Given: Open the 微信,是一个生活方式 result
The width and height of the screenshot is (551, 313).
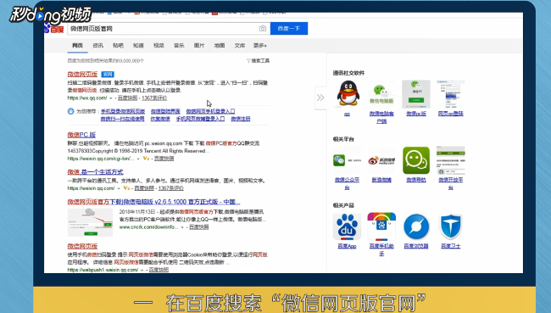Looking at the screenshot, I should (x=95, y=172).
